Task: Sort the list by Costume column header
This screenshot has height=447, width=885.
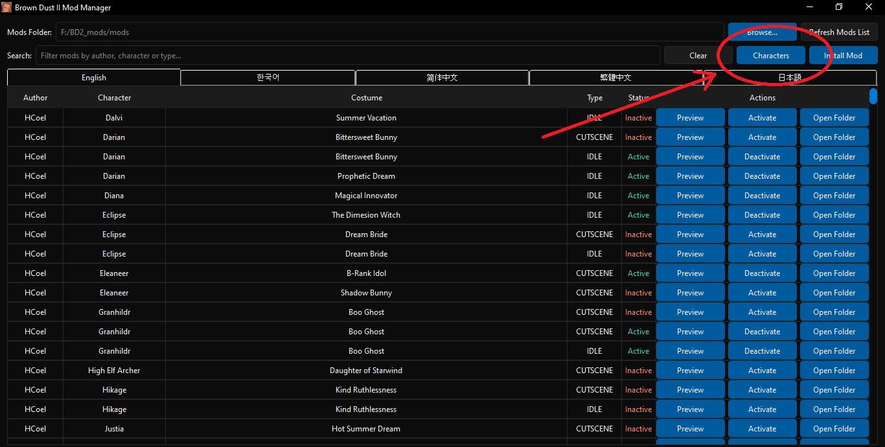Action: 367,98
